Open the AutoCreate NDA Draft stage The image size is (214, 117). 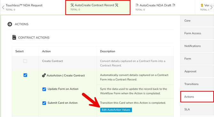coord(163,8)
